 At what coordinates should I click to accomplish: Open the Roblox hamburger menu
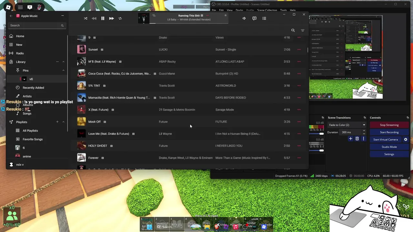20,7
